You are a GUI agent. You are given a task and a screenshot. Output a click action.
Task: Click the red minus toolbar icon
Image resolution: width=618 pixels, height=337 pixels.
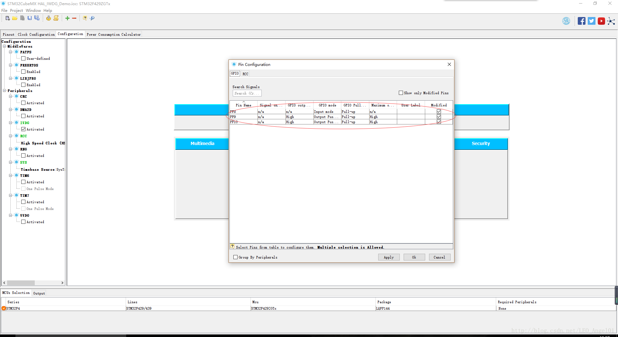74,18
